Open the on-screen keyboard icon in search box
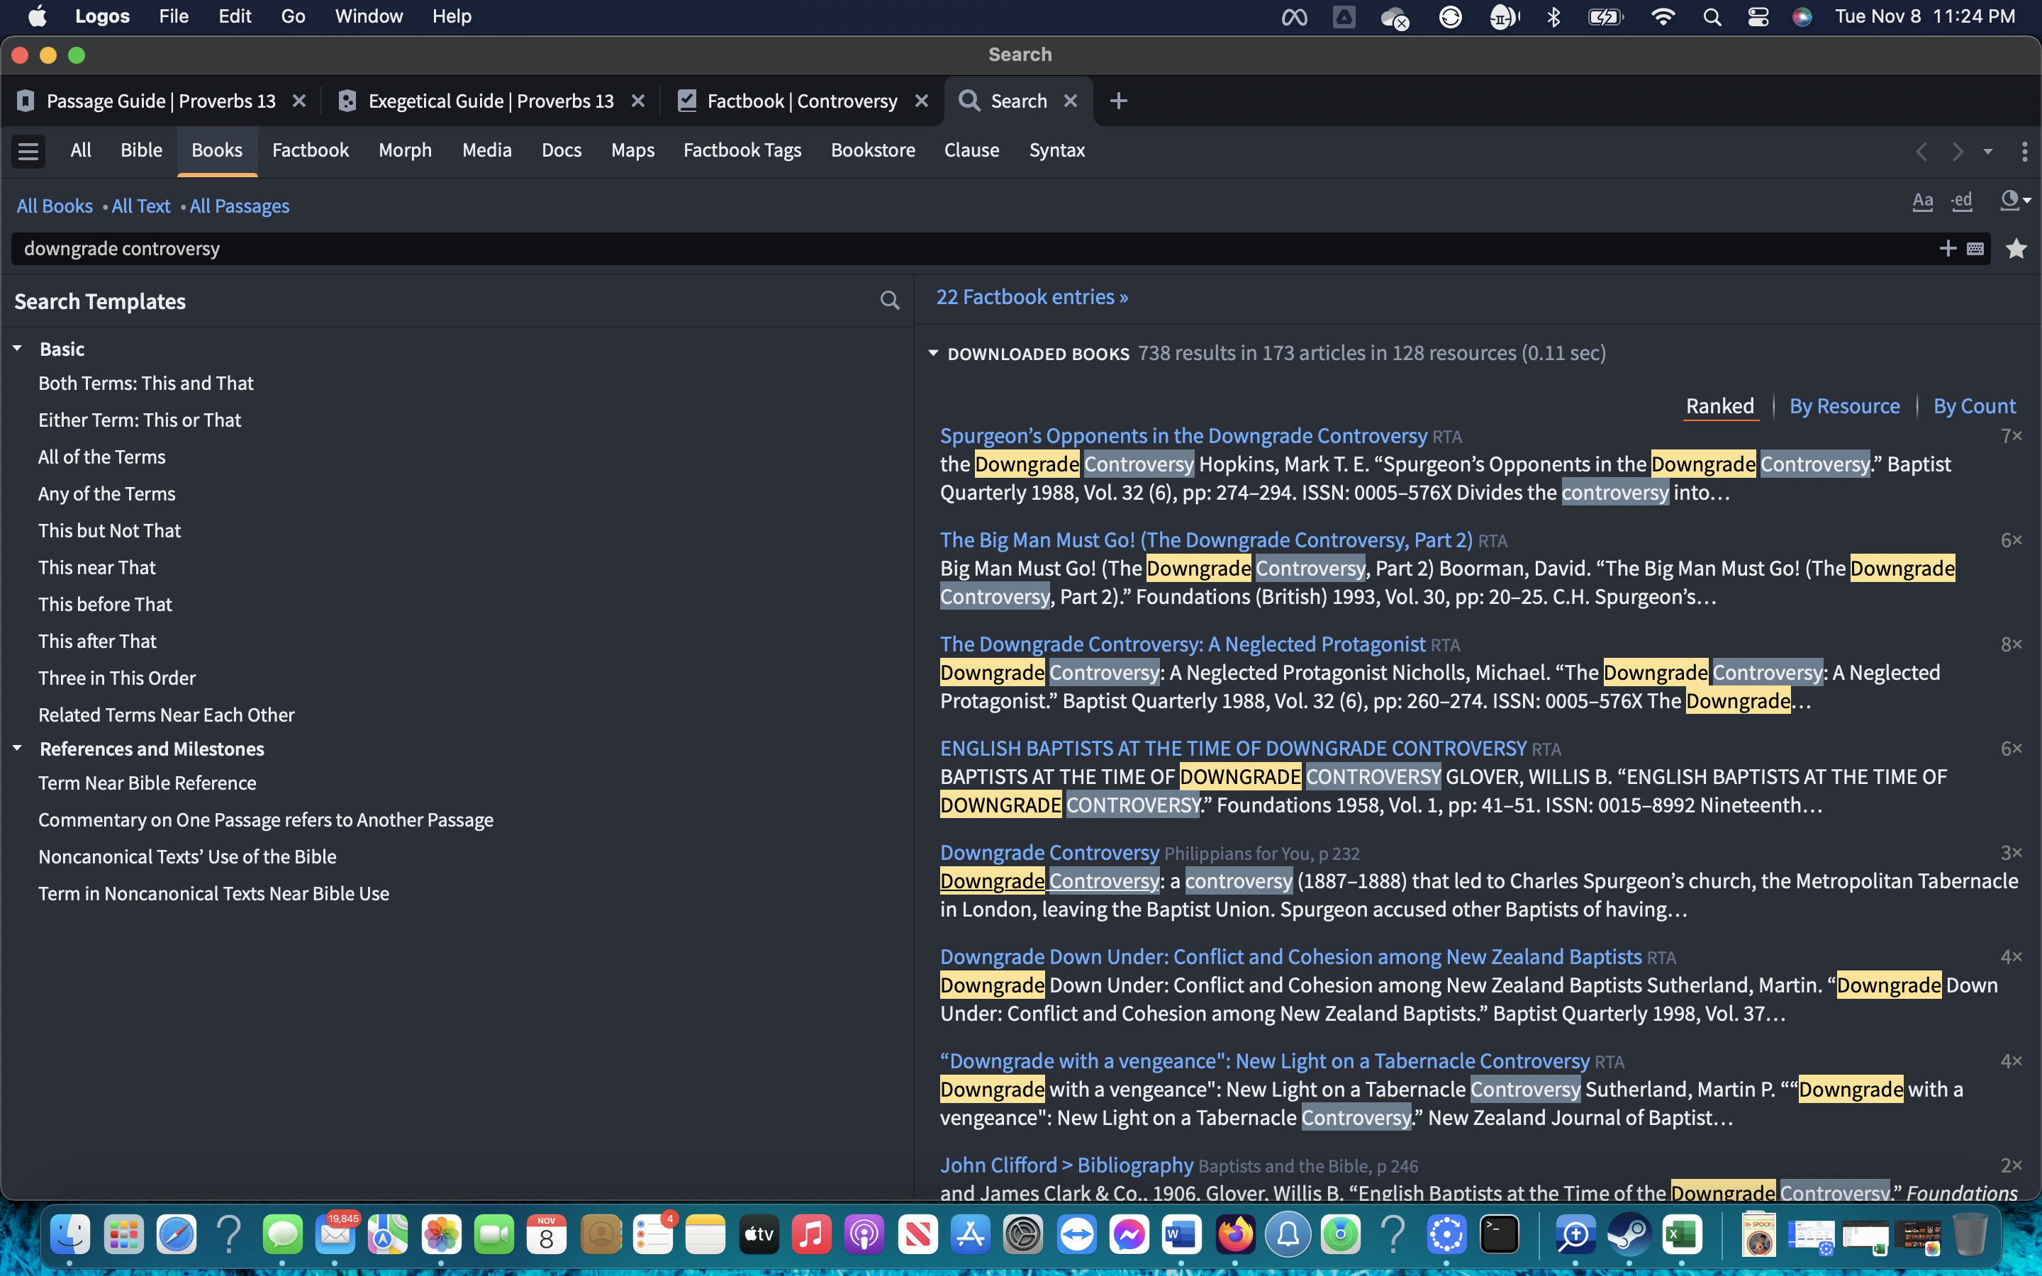 click(x=1975, y=248)
